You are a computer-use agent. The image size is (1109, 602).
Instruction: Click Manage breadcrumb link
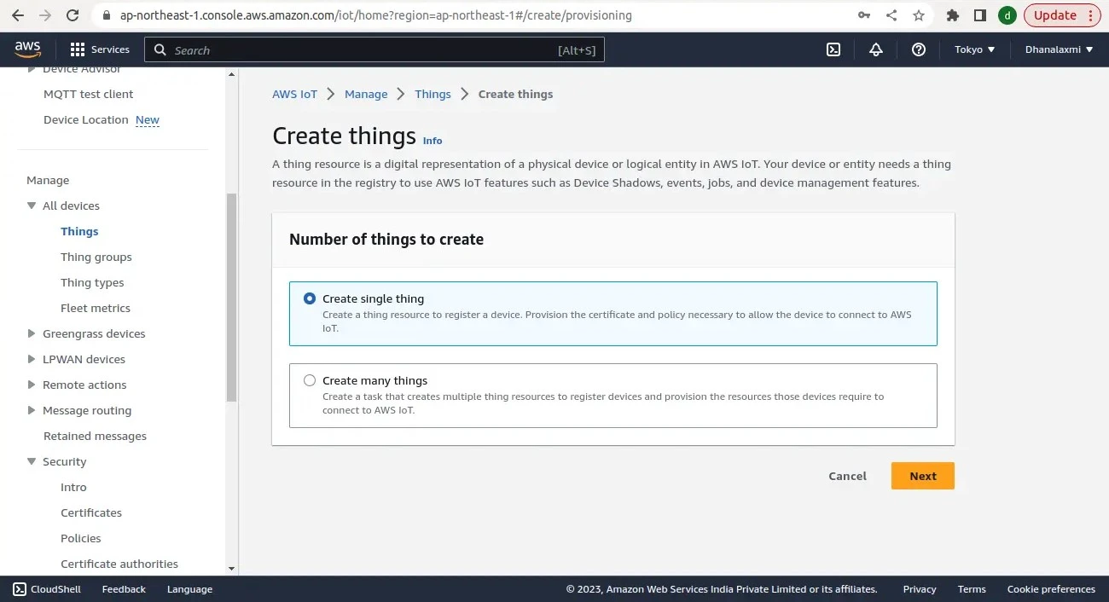[366, 94]
